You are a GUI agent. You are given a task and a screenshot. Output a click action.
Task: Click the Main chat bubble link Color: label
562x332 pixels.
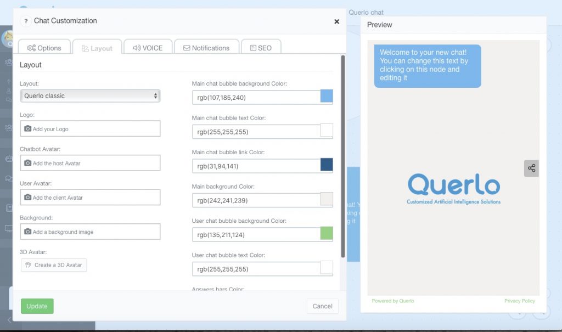click(228, 153)
